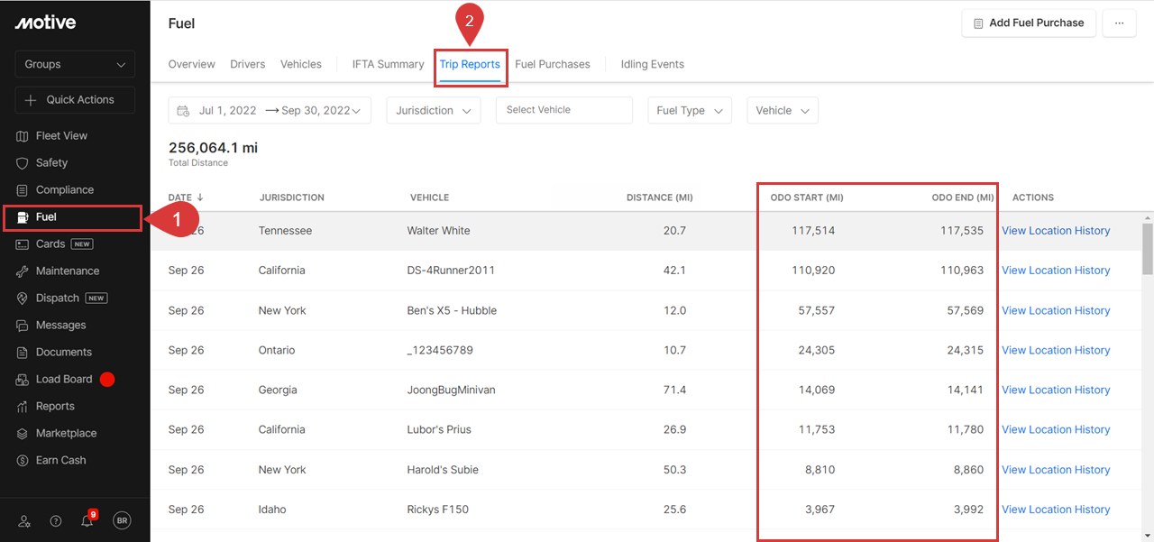Click the DISTANCE (MI) column header
The height and width of the screenshot is (542, 1154).
coord(660,198)
